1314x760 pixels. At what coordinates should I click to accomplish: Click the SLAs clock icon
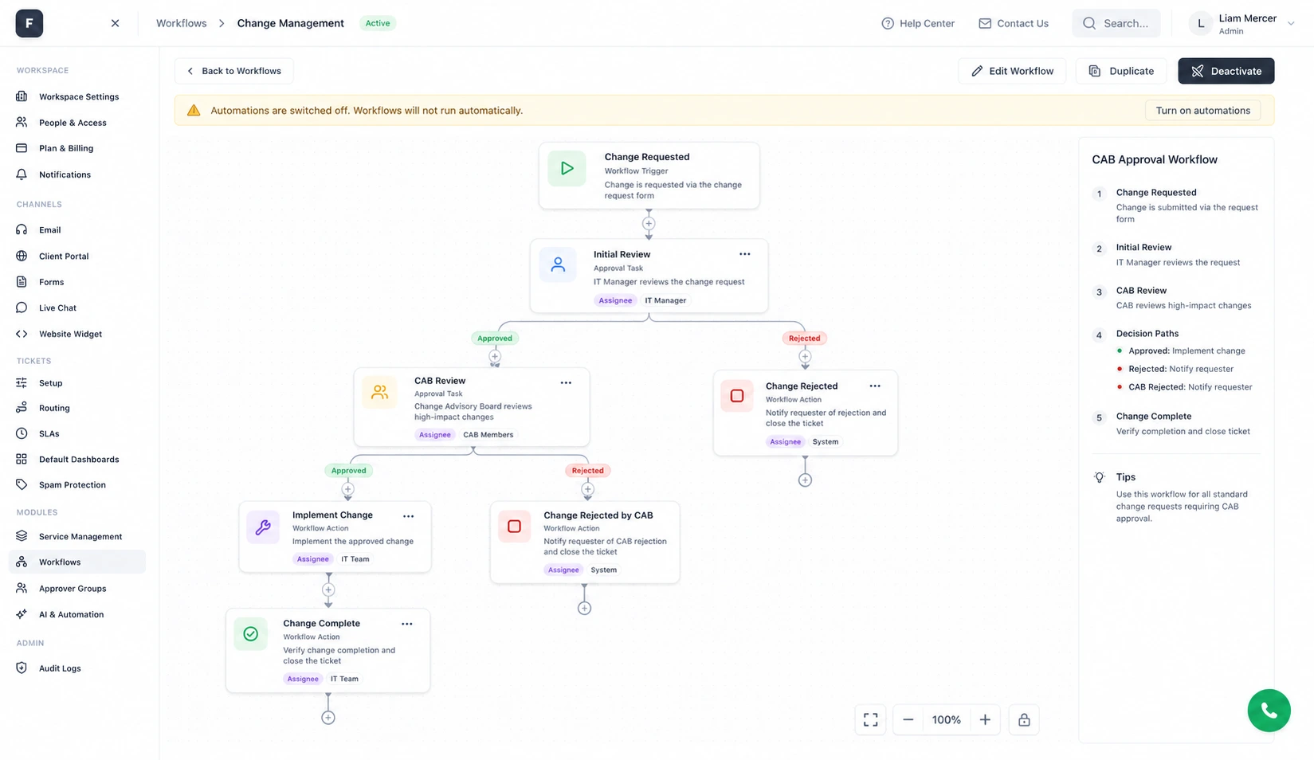tap(22, 433)
